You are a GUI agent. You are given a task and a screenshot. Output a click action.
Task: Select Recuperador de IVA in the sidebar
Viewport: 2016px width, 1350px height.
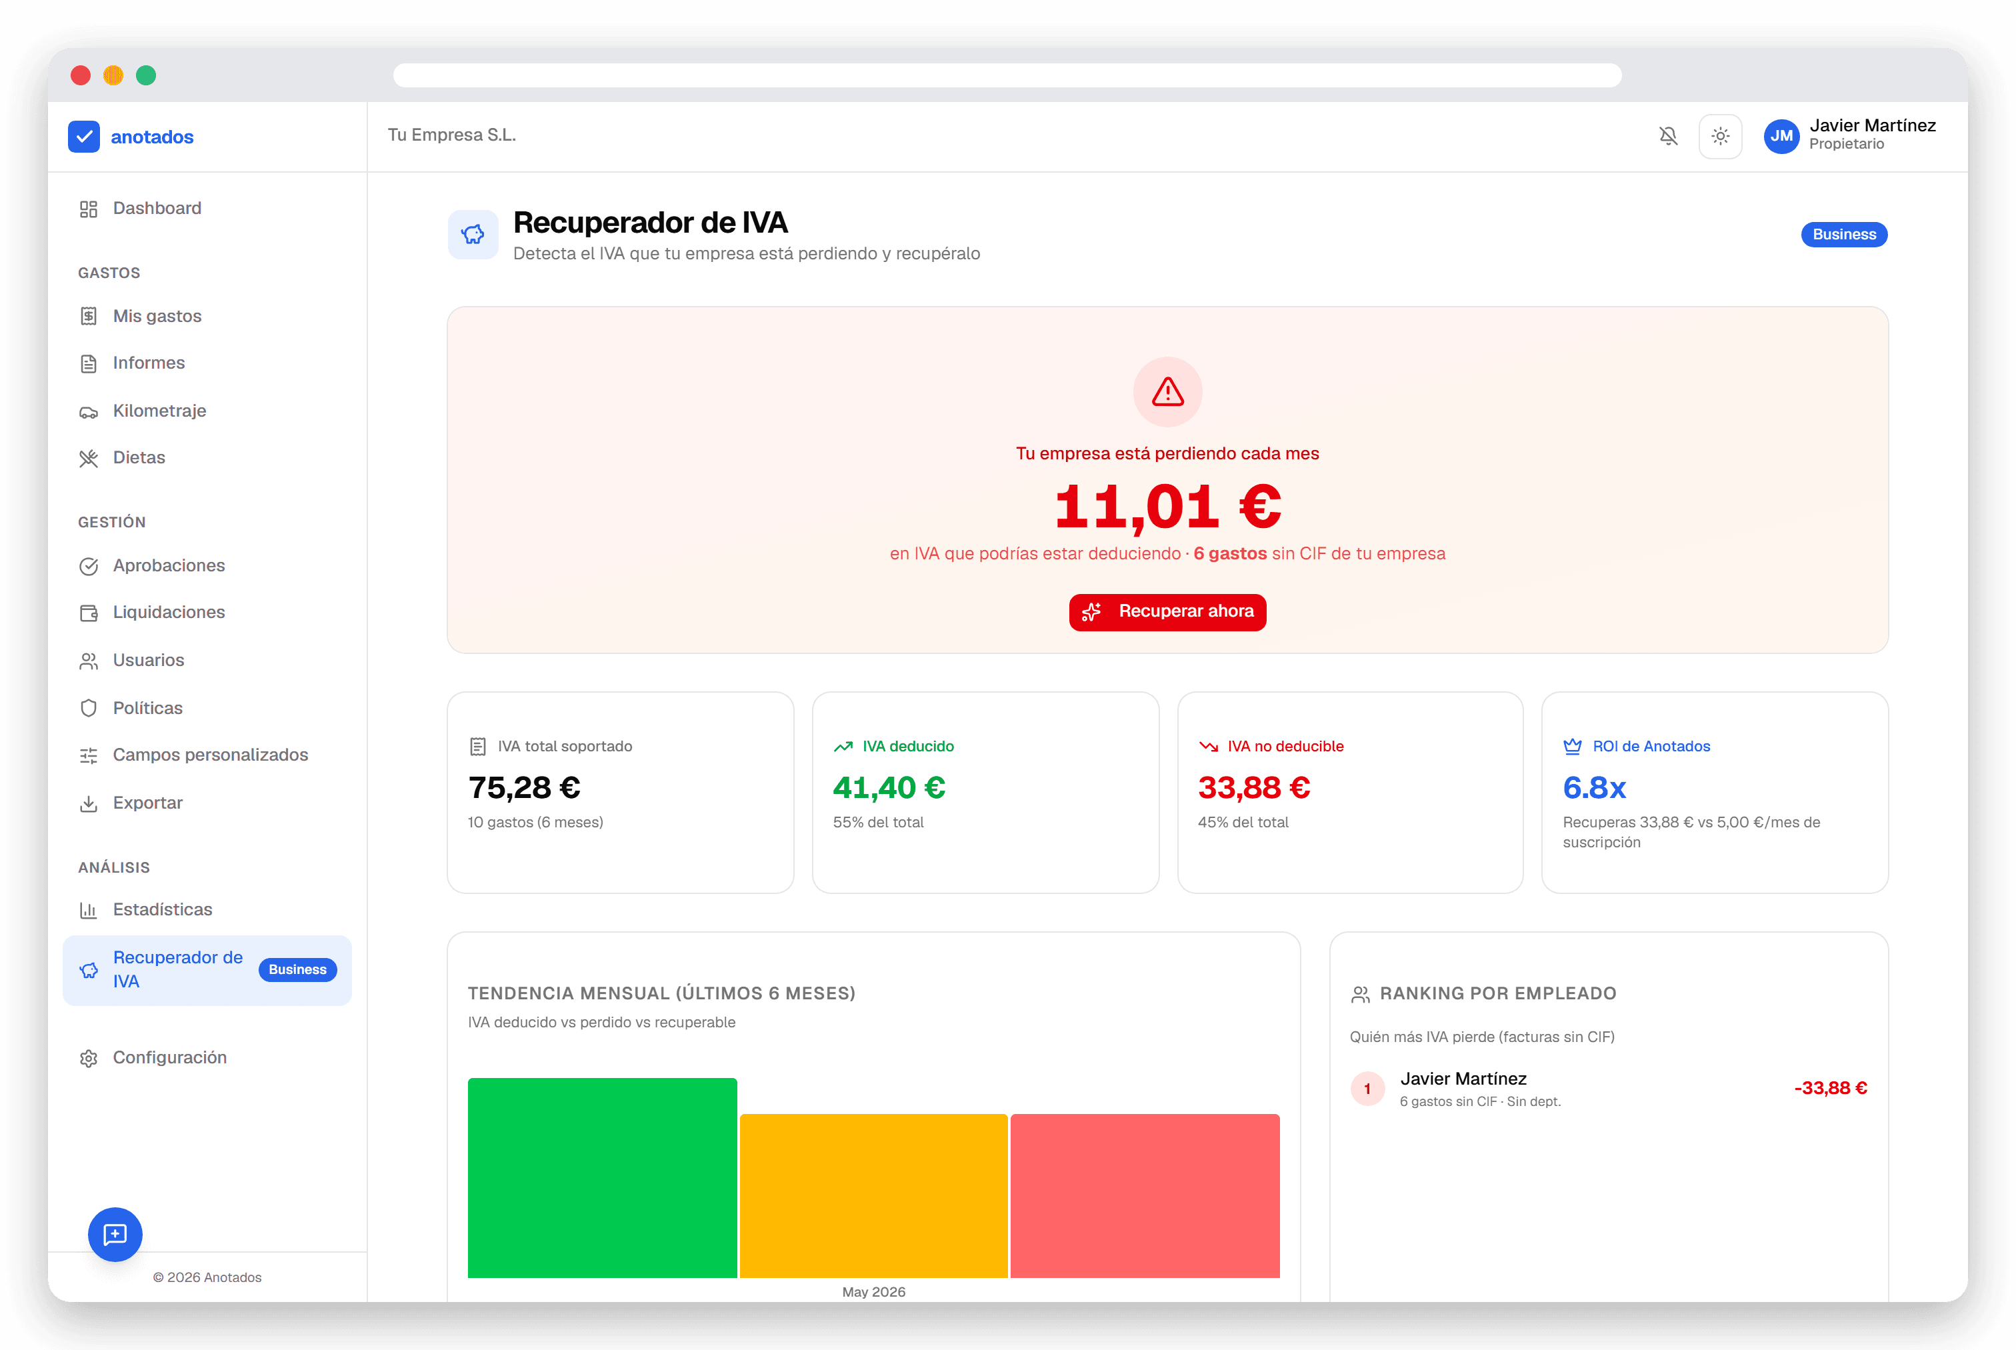207,970
